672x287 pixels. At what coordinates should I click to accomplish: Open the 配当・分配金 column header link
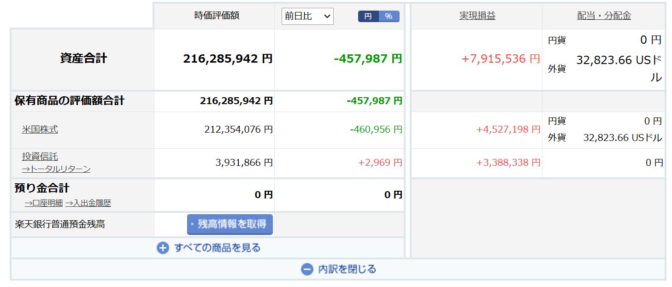coord(604,16)
